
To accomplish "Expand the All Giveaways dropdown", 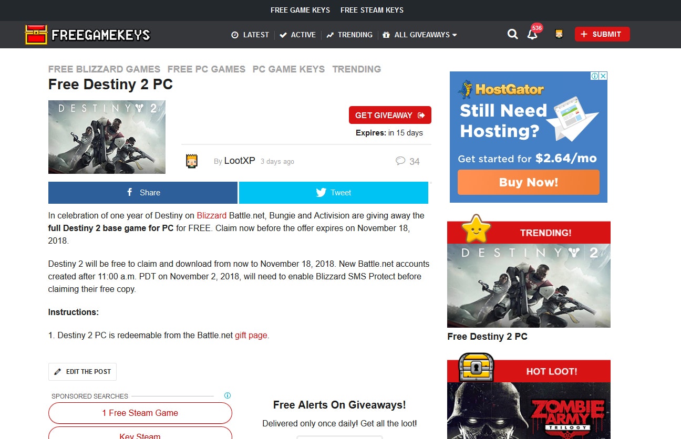I will tap(419, 35).
